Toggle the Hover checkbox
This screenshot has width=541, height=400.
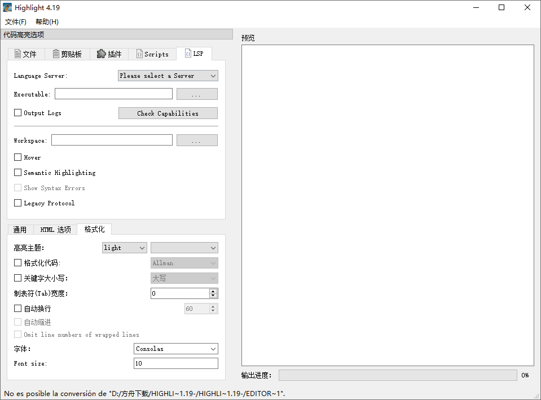[x=17, y=157]
